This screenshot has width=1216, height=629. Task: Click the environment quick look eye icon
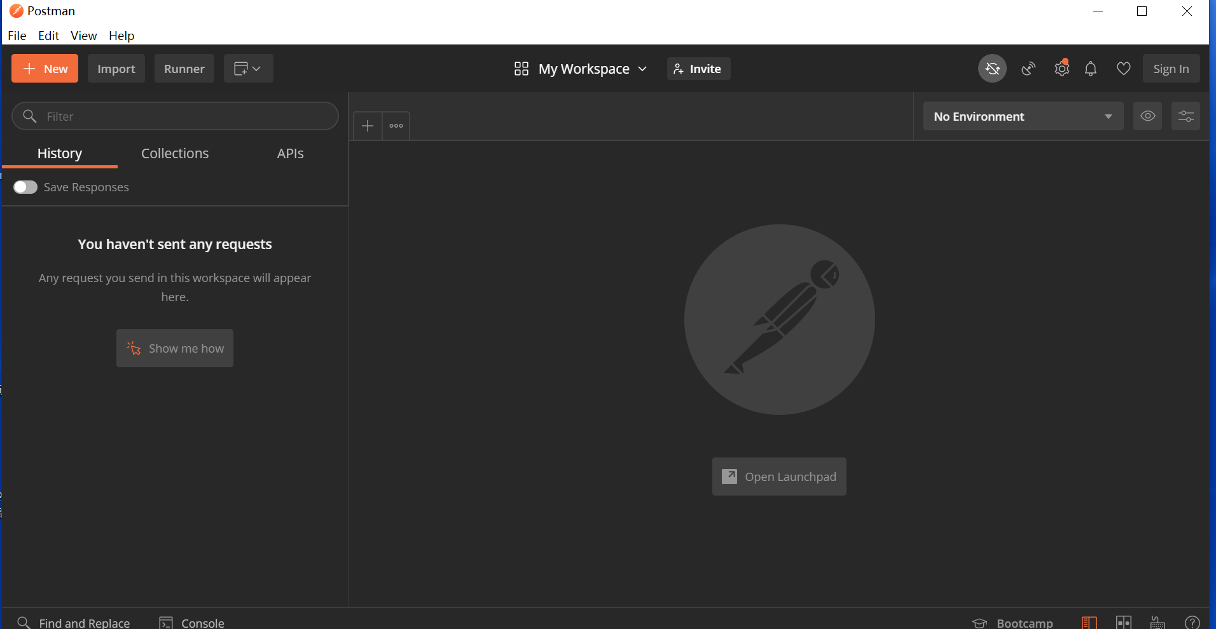coord(1147,116)
